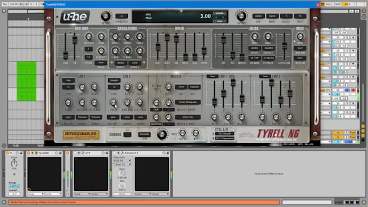Open the VCF Mode selector showing LP/HP
Screen dimensions: 368x207
[x=255, y=58]
